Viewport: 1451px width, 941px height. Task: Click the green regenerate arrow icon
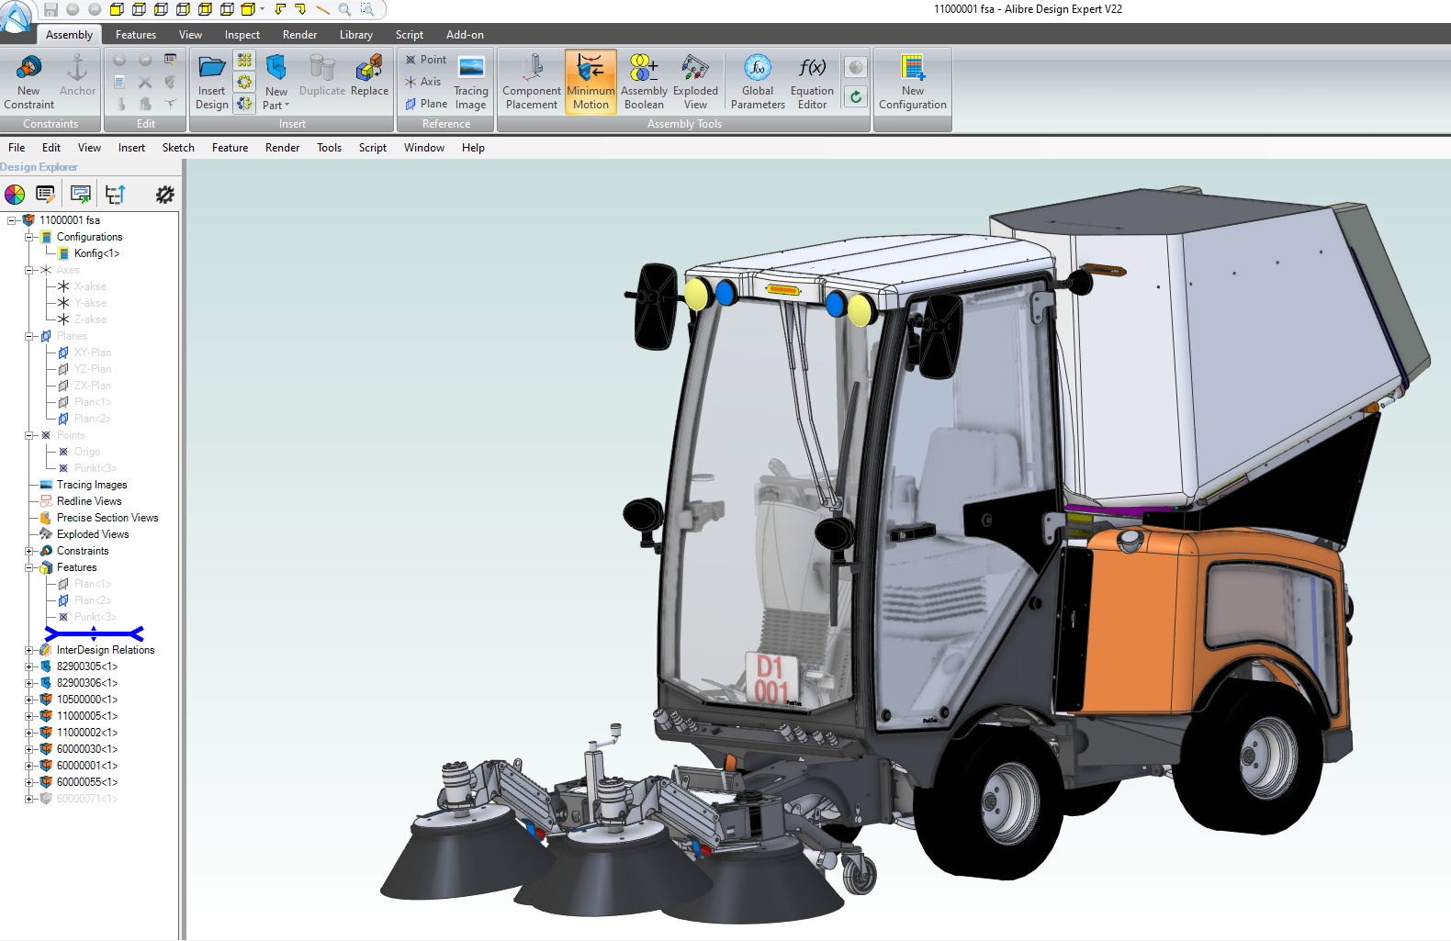(x=856, y=96)
